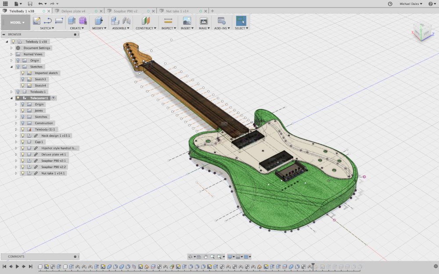
Task: Toggle visibility of Imported sketch
Action: pyautogui.click(x=23, y=73)
